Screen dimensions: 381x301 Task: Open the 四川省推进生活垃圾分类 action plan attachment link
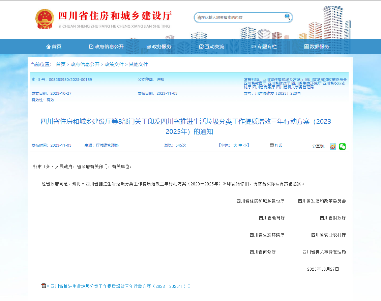click(x=117, y=285)
